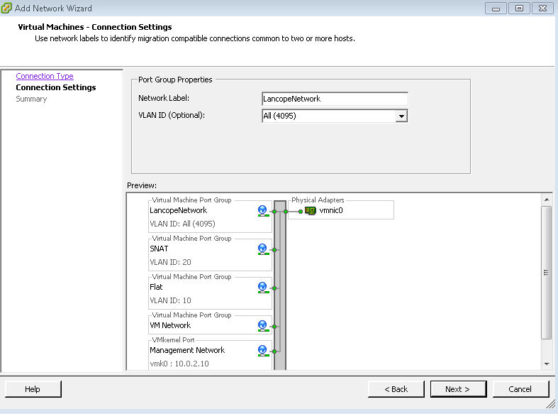
Task: Open the Help button
Action: pyautogui.click(x=33, y=389)
